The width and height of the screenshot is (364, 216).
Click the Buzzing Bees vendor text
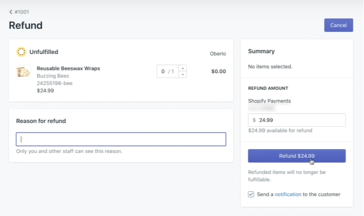[x=53, y=76]
